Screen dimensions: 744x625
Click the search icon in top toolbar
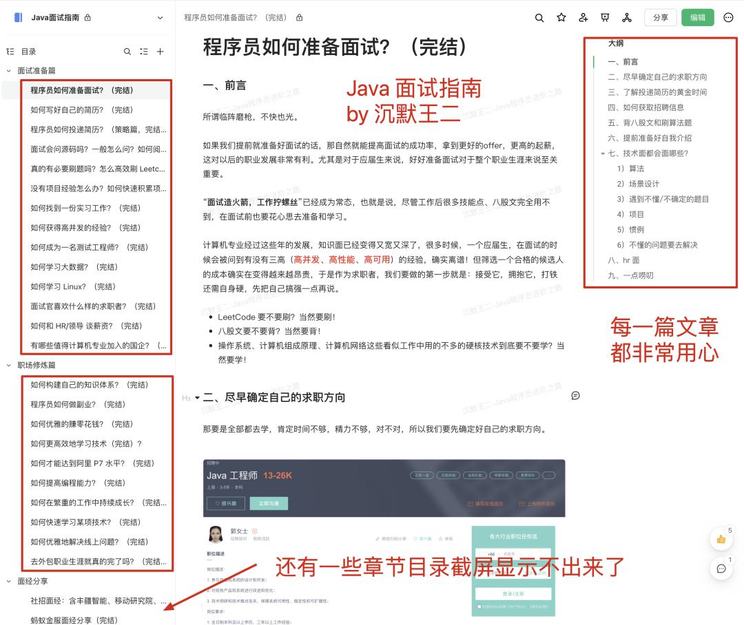(539, 18)
